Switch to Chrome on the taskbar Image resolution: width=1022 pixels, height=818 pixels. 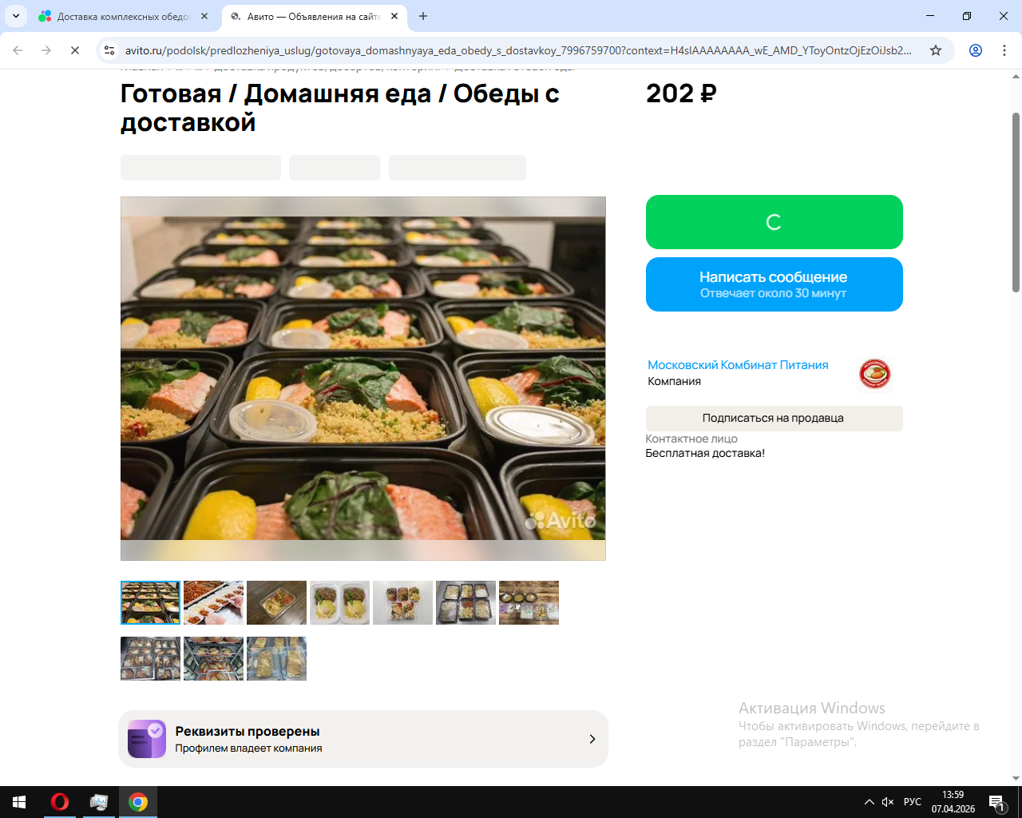pos(138,802)
